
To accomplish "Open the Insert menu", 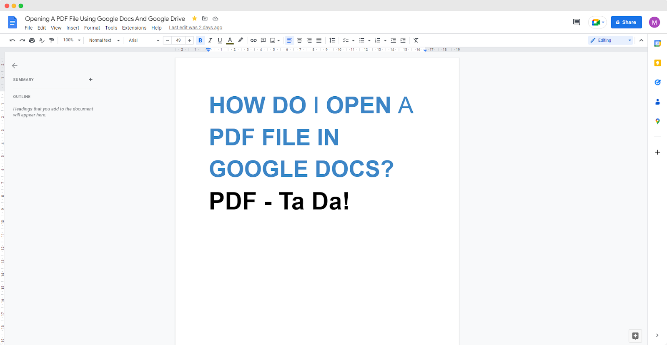I will pyautogui.click(x=73, y=28).
